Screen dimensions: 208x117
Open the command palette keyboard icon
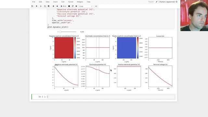tap(96, 6)
